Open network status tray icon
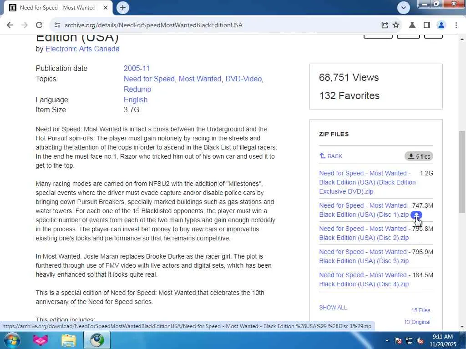Screen dimensions: 466x349 click(409, 340)
